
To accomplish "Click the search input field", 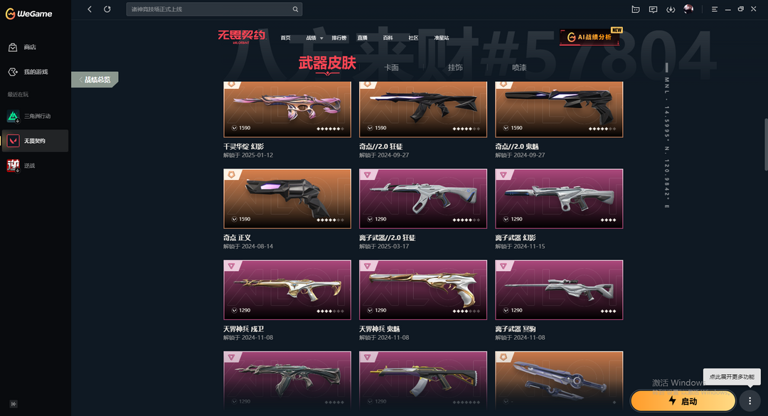I will click(214, 9).
